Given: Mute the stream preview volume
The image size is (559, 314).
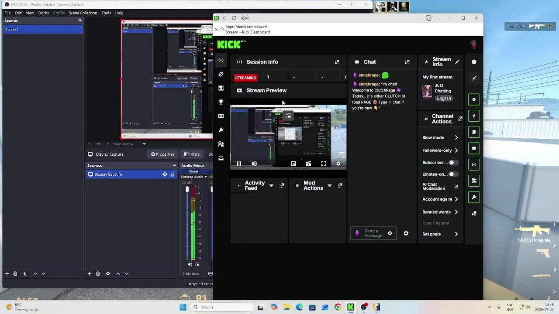Looking at the screenshot, I should [254, 164].
